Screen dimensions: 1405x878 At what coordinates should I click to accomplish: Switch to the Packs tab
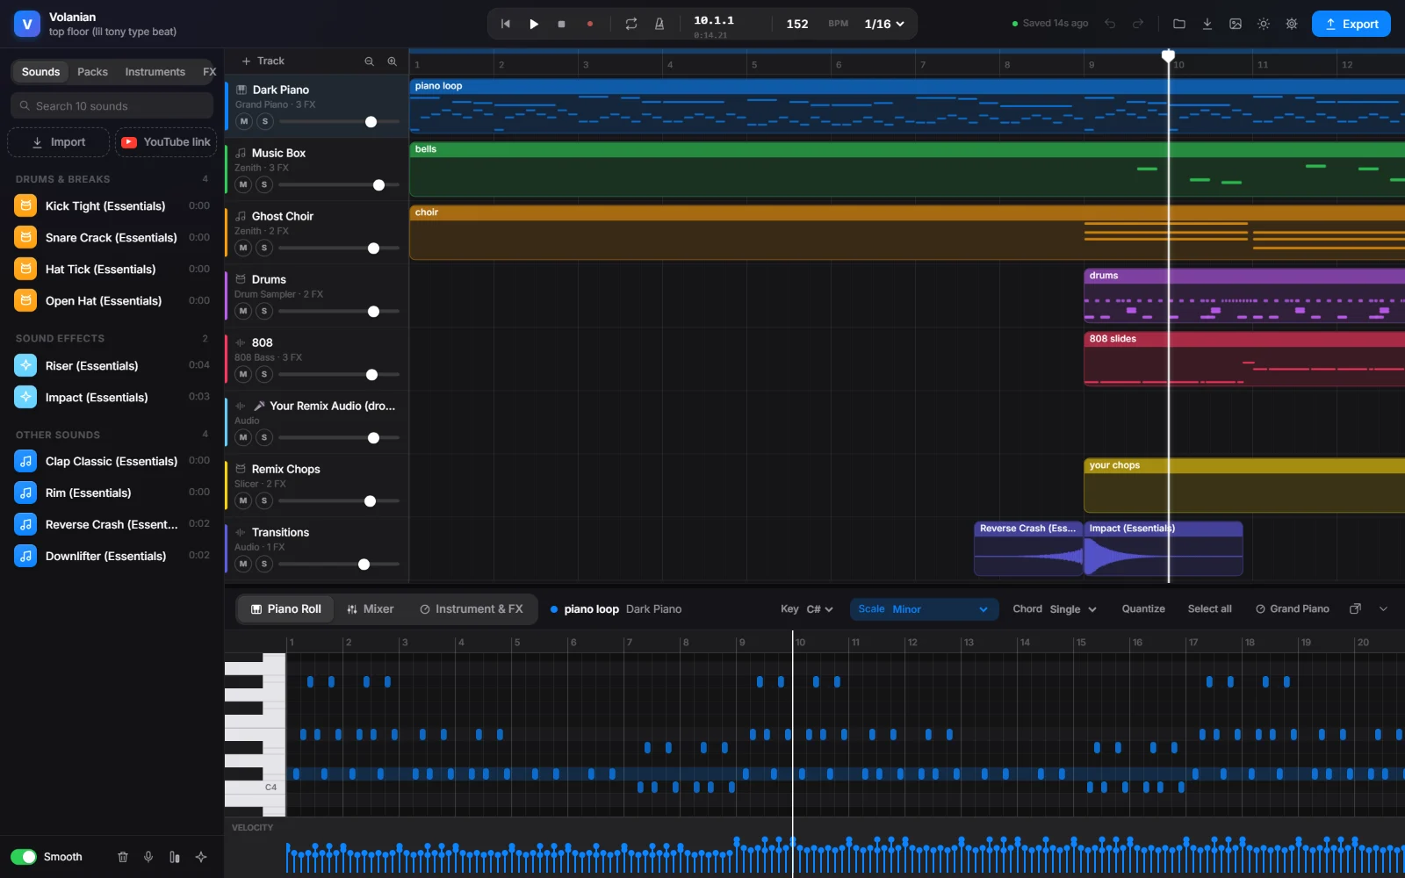click(x=92, y=72)
